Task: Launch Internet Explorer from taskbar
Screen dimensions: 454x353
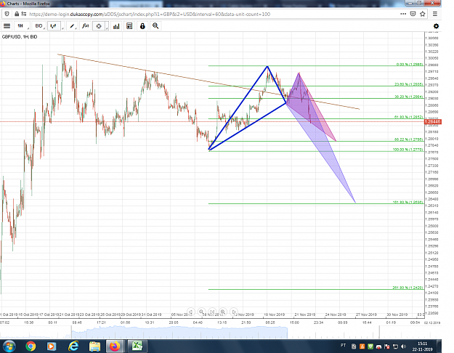Action: tap(73, 346)
